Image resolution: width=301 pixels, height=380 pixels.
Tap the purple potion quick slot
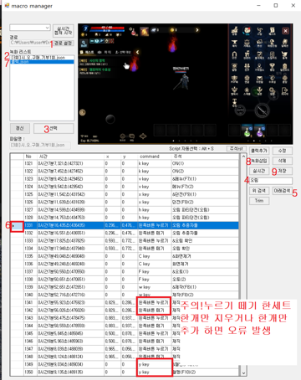coord(259,131)
